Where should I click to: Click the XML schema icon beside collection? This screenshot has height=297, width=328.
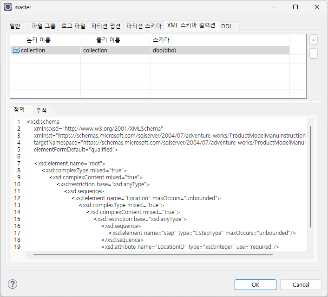(x=16, y=50)
